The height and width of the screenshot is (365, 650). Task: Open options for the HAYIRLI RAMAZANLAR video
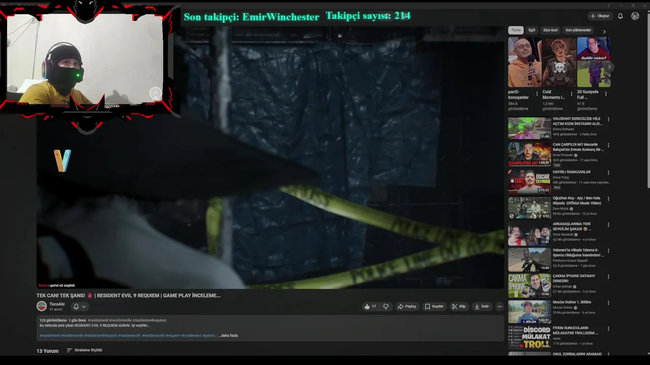click(x=608, y=173)
